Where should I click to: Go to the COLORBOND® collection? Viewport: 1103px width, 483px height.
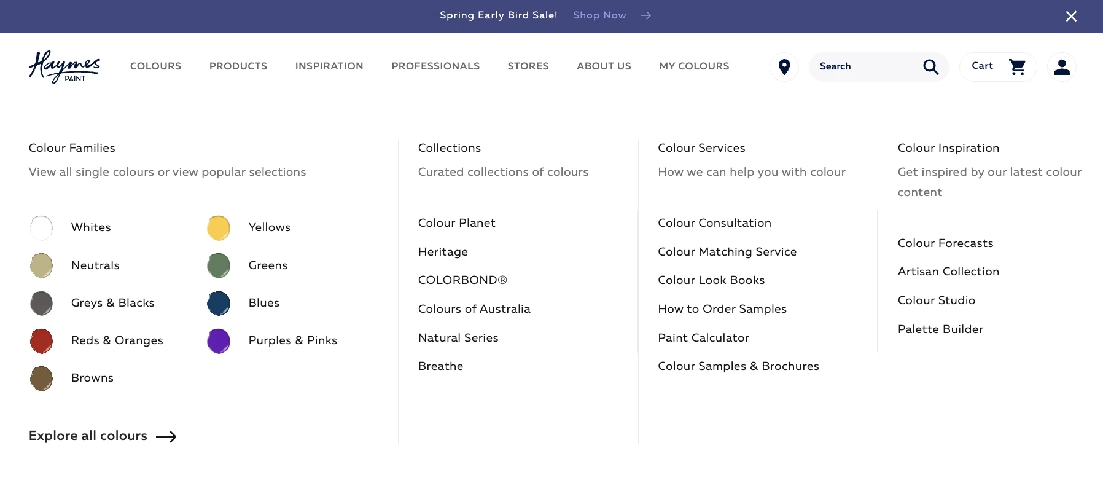462,280
